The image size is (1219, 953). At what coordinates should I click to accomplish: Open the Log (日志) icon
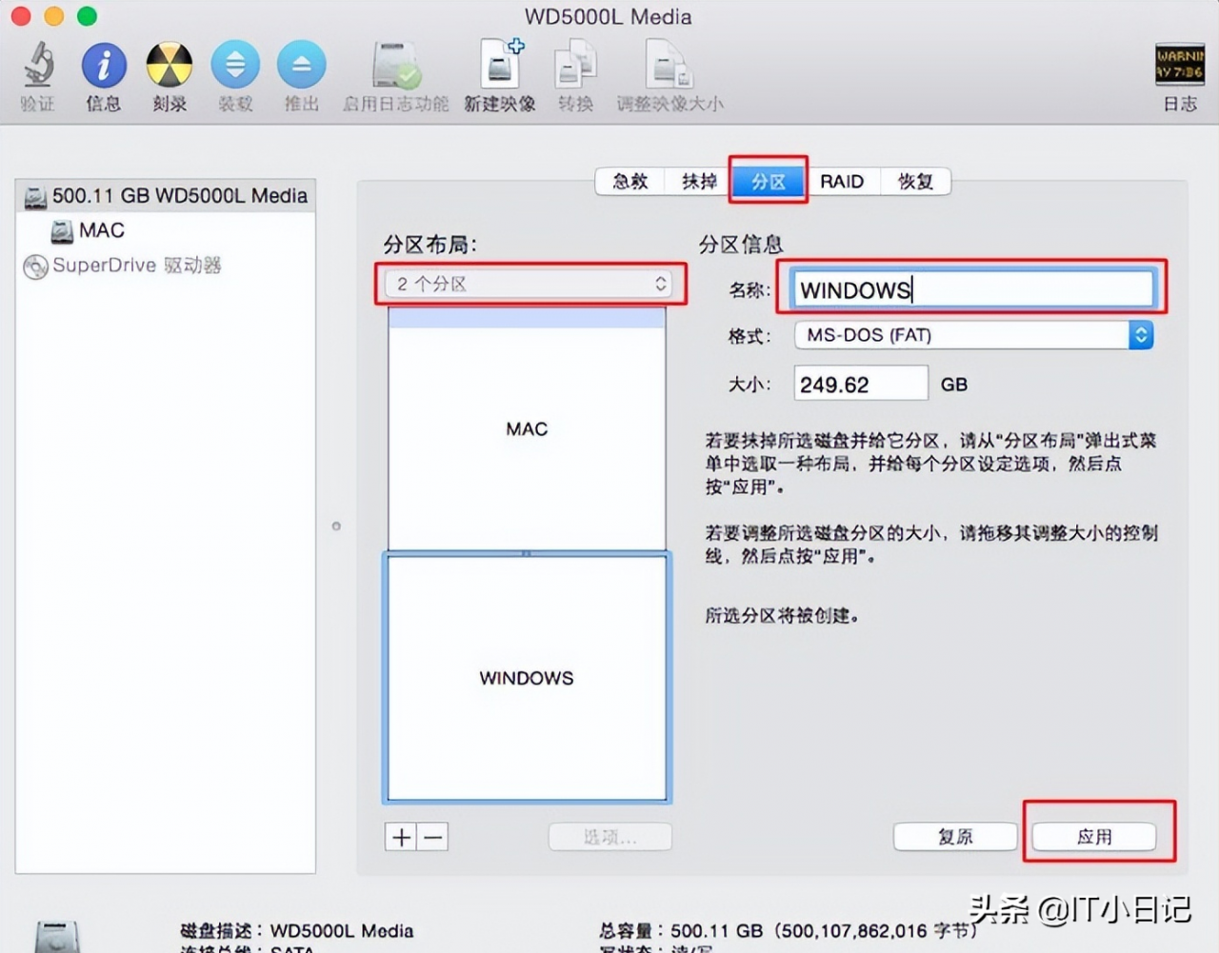pyautogui.click(x=1179, y=65)
